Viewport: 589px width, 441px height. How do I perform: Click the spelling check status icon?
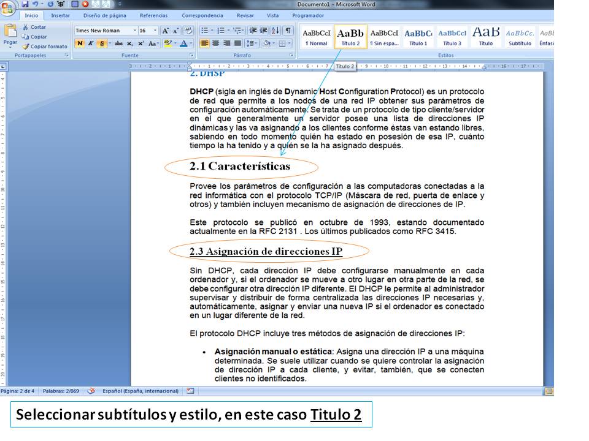point(91,391)
